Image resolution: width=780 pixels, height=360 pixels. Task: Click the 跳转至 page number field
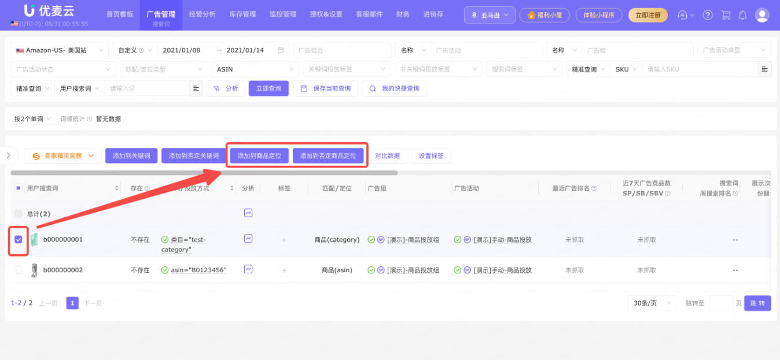click(x=721, y=303)
